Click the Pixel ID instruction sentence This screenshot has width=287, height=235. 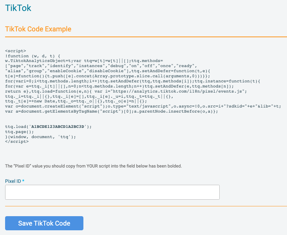click(93, 166)
